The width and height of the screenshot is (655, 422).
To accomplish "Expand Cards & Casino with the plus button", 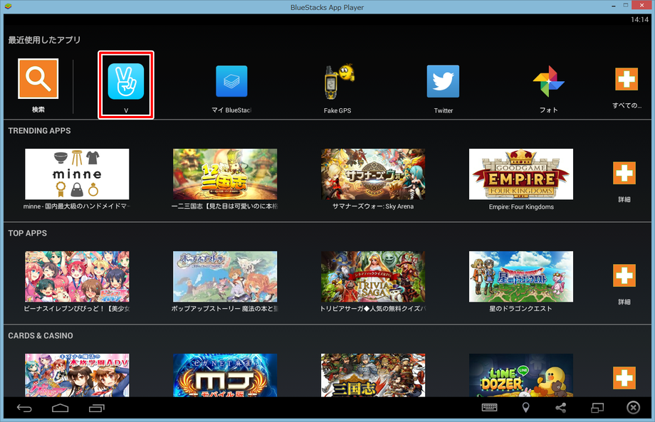I will 624,377.
